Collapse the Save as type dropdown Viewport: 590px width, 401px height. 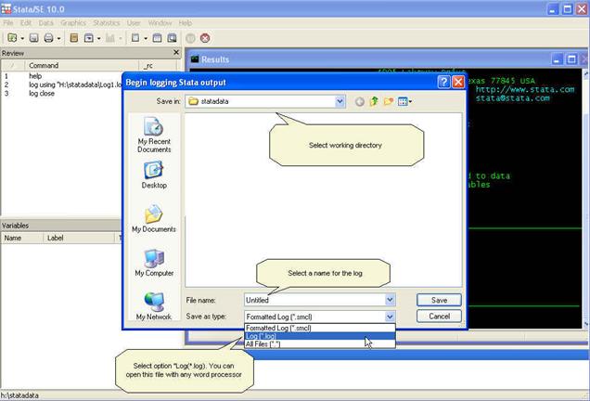coord(390,317)
